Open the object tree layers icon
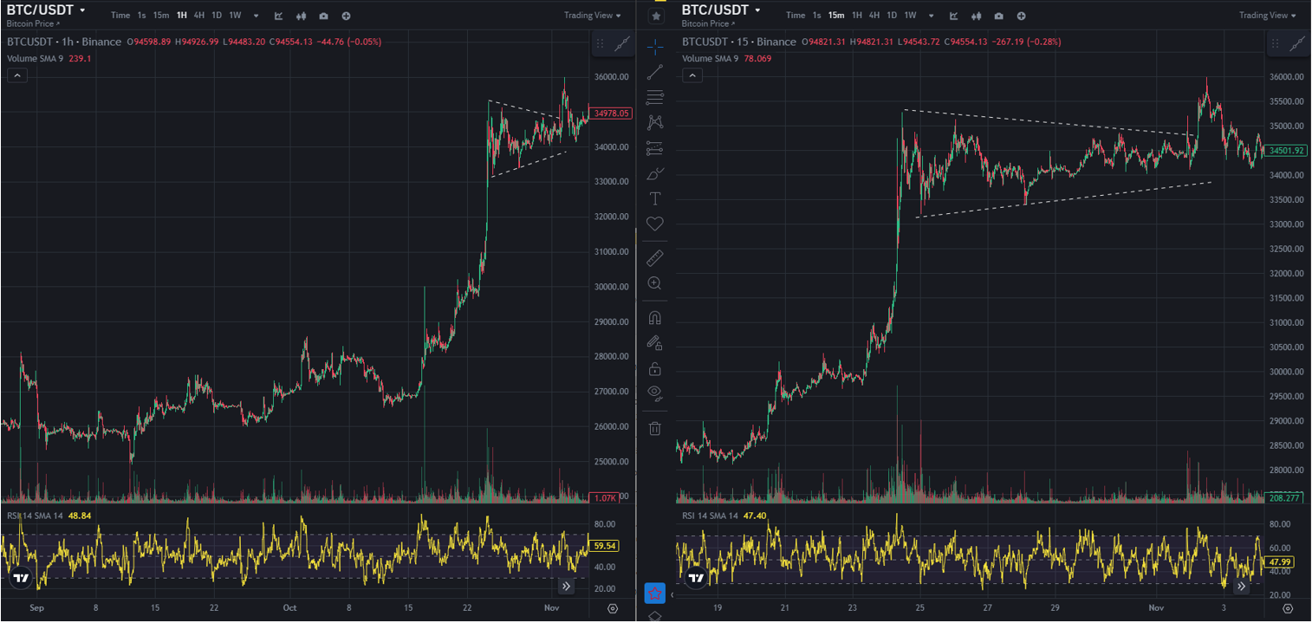 click(x=655, y=616)
